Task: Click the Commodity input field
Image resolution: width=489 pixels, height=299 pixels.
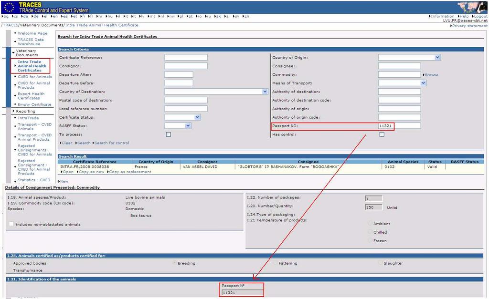Action: 400,74
